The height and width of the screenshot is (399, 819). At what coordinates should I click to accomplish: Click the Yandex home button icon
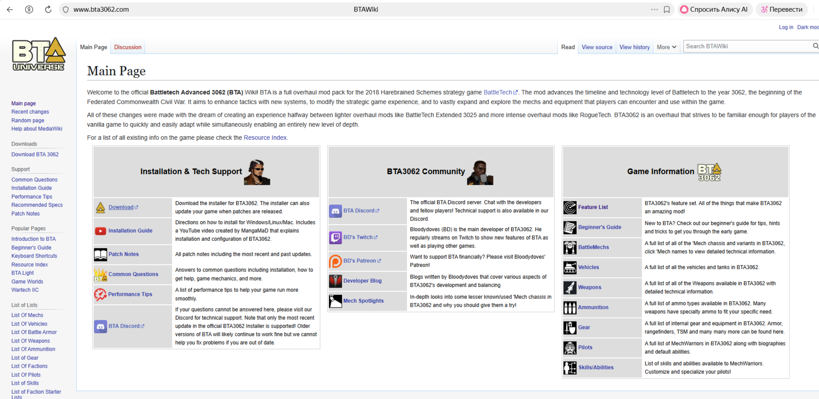point(29,10)
